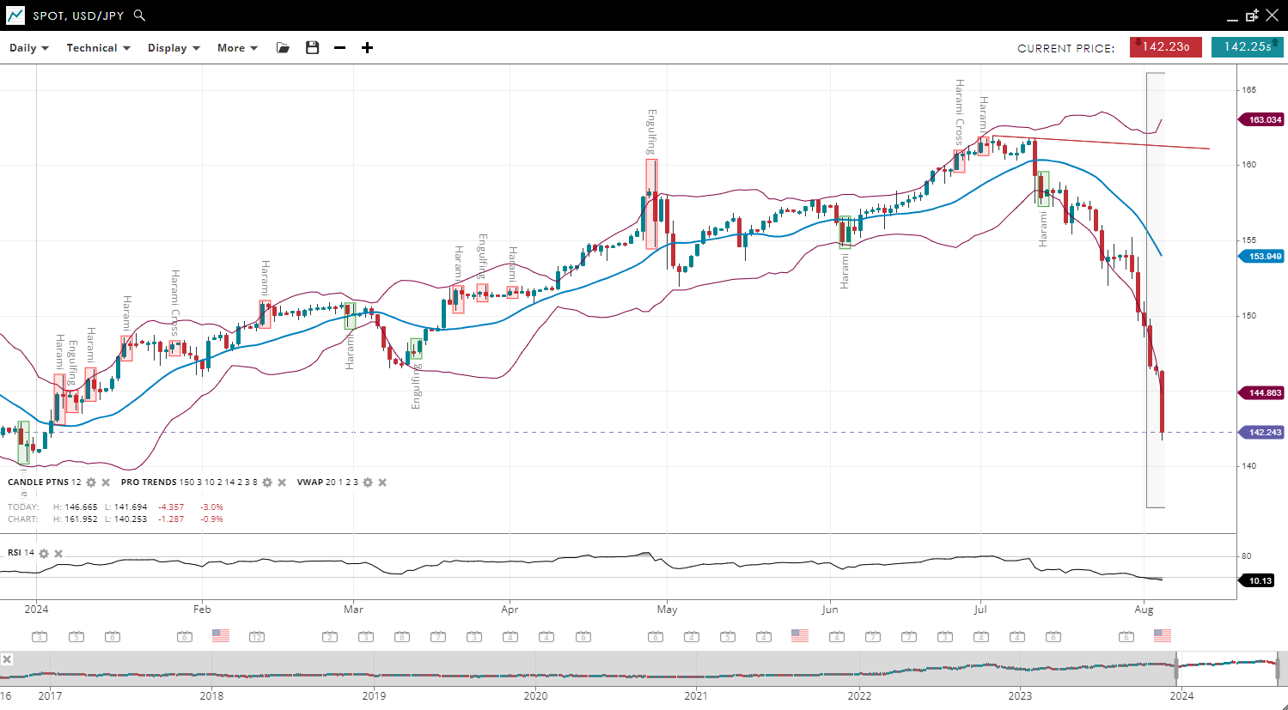Zoom in with the plus icon
1288x710 pixels.
[x=367, y=48]
